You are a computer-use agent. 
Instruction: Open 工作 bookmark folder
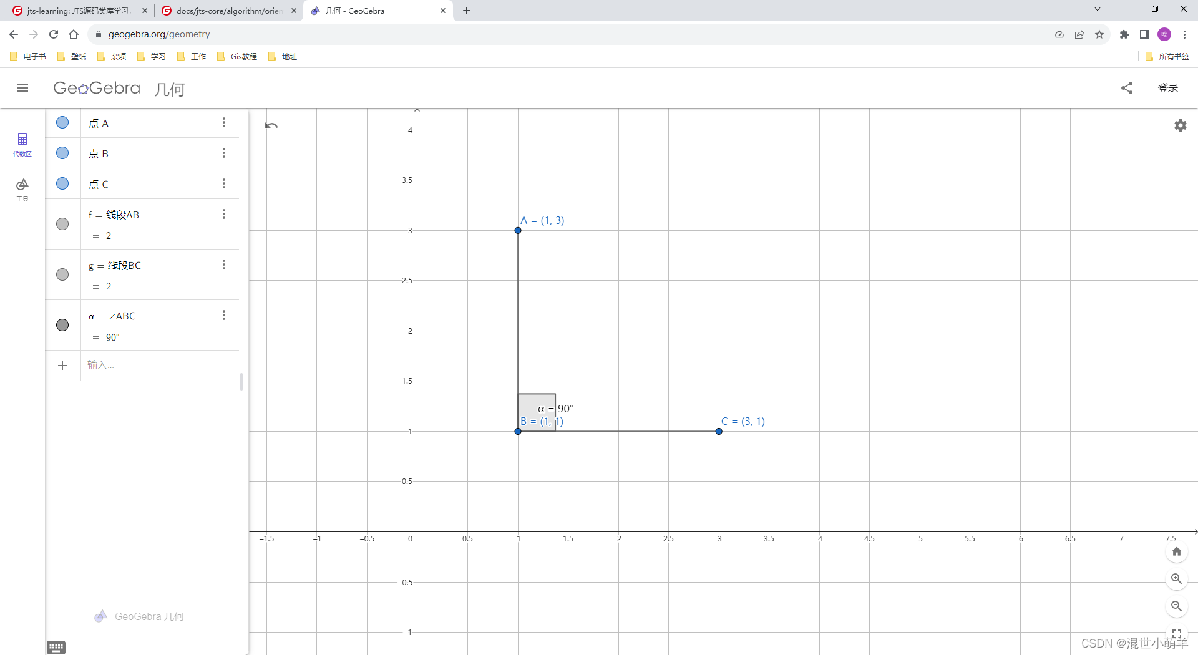click(192, 56)
